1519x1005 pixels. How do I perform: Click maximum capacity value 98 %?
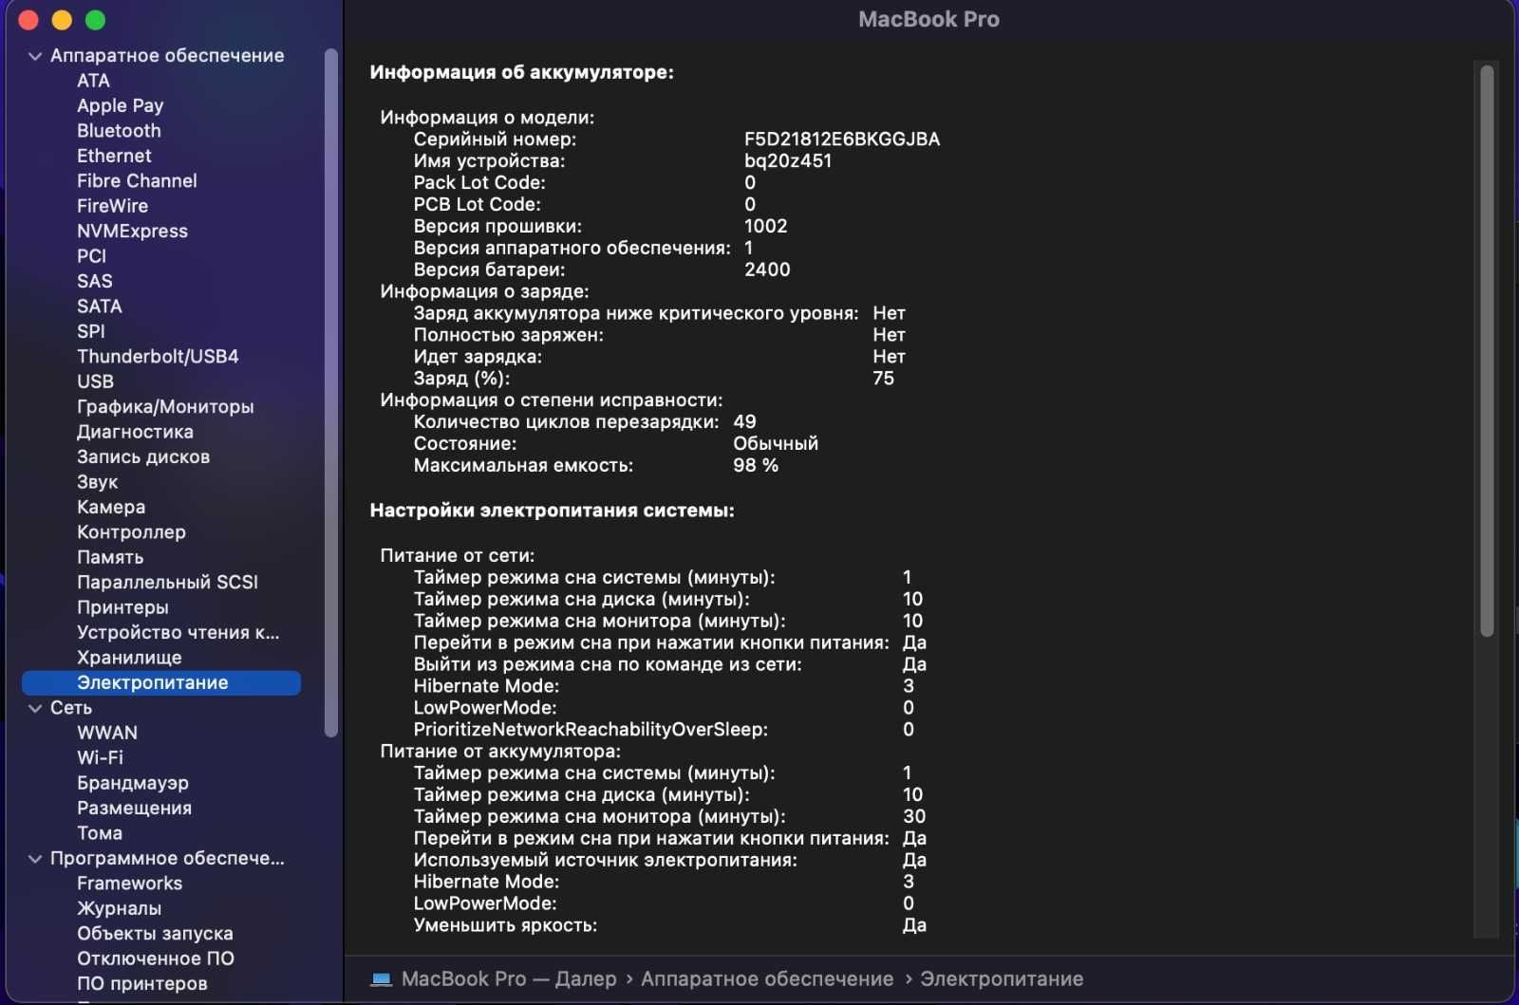(x=756, y=466)
